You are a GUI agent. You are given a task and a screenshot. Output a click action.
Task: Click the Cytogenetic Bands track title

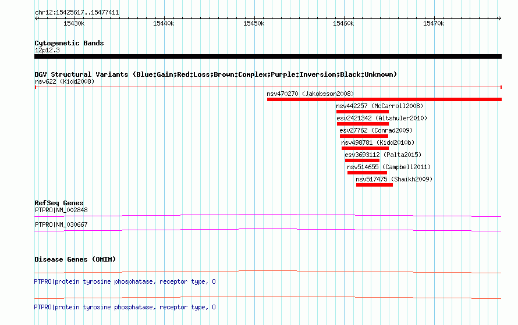[x=69, y=43]
